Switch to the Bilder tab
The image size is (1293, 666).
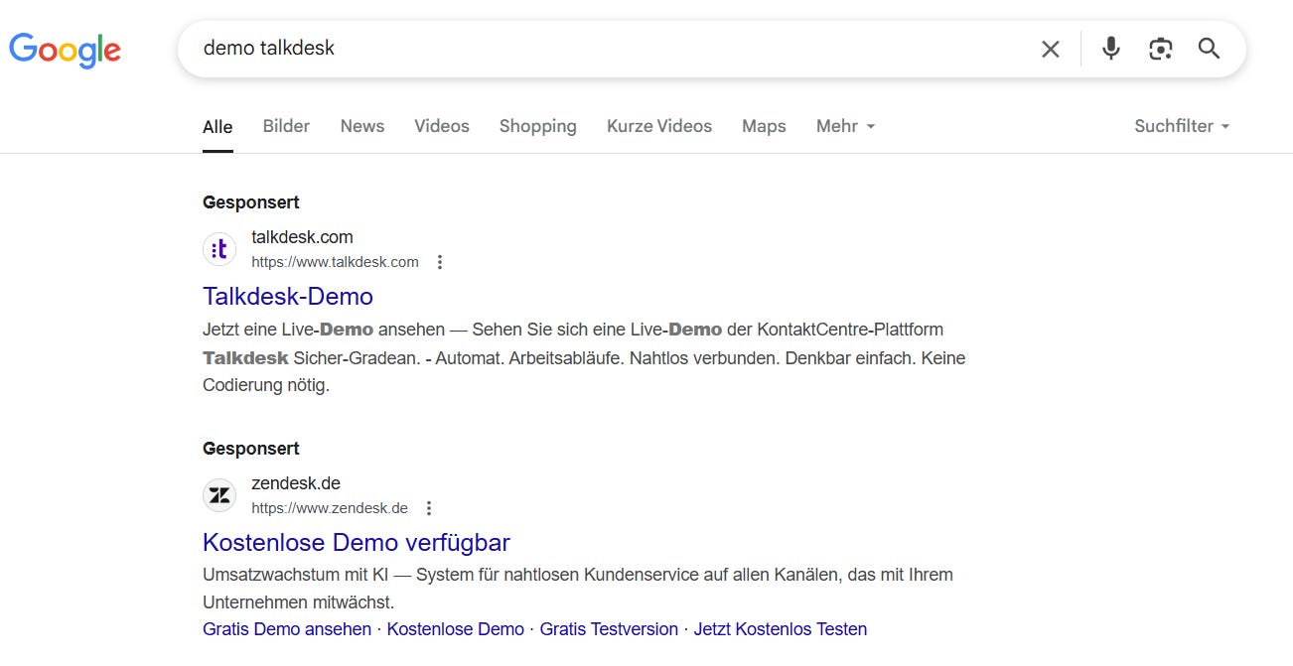coord(286,126)
